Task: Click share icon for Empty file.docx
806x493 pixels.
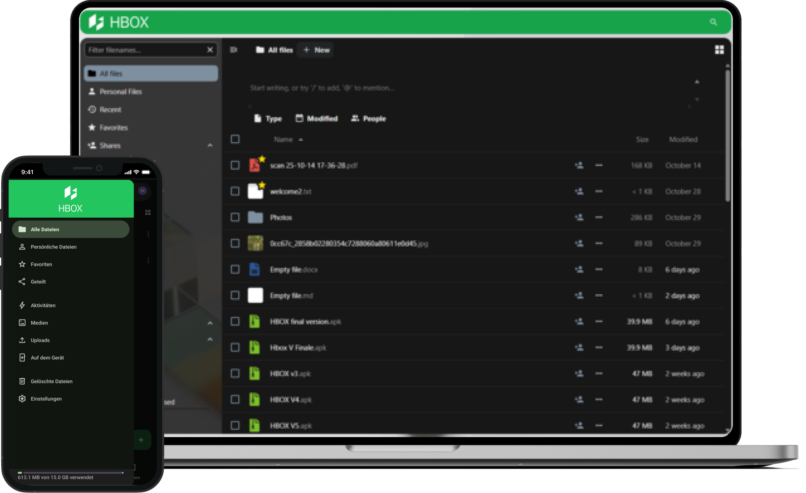Action: (x=579, y=269)
